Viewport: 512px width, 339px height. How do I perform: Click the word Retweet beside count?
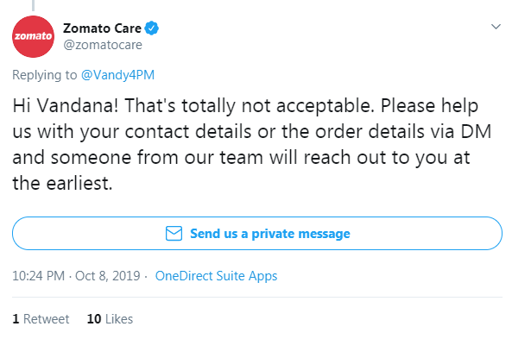pyautogui.click(x=47, y=319)
